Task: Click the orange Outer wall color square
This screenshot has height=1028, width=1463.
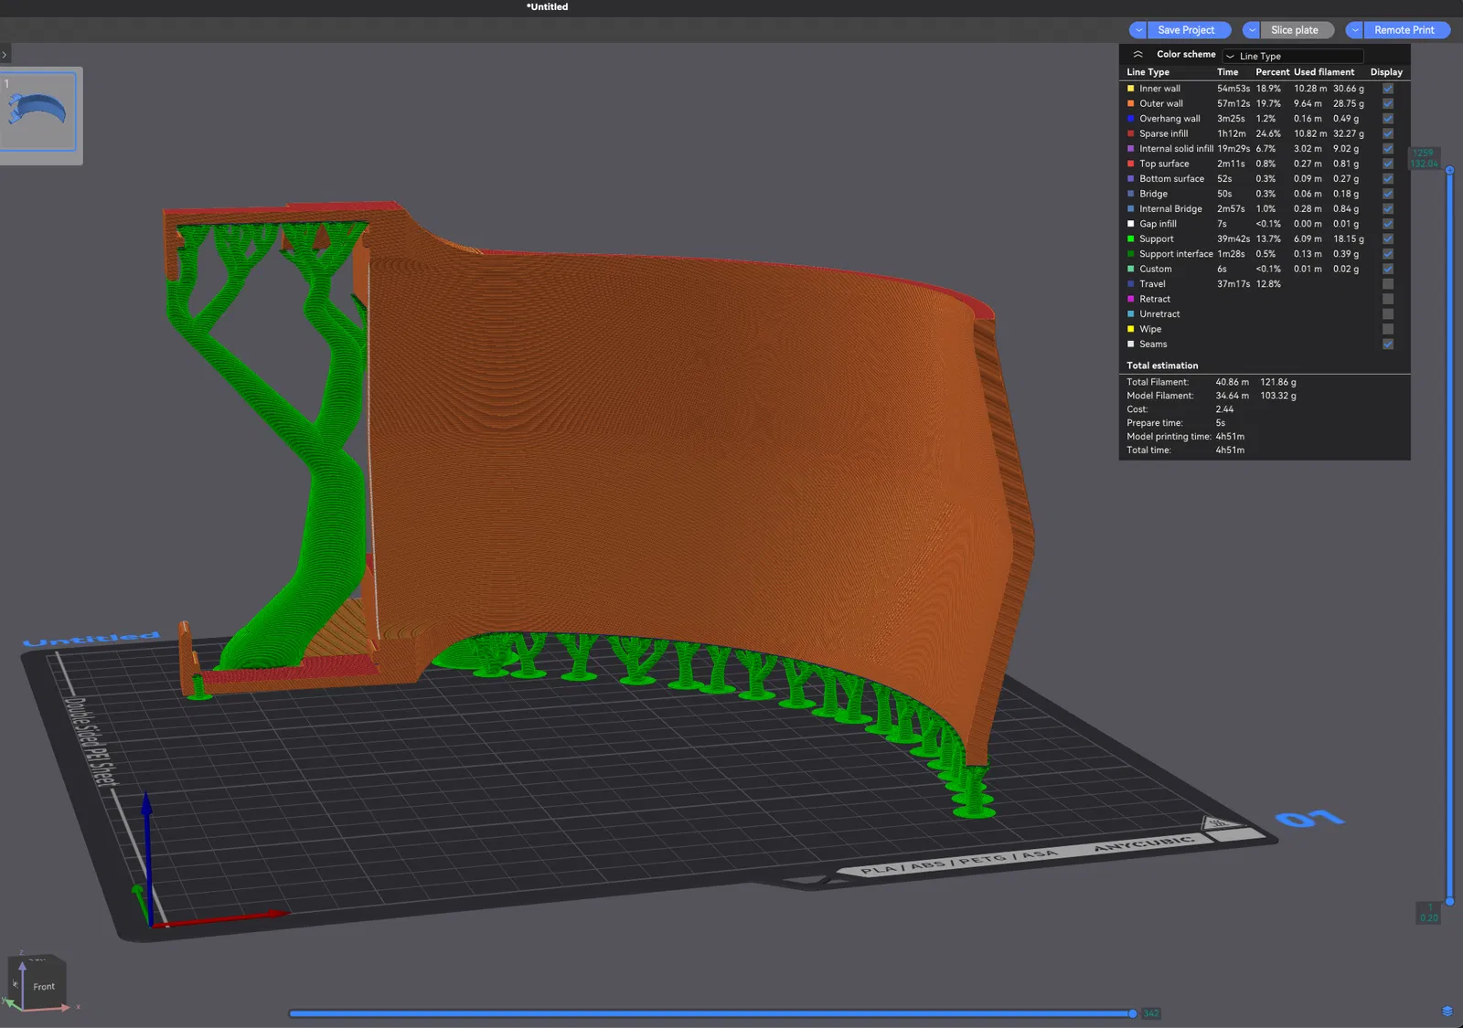Action: tap(1131, 104)
